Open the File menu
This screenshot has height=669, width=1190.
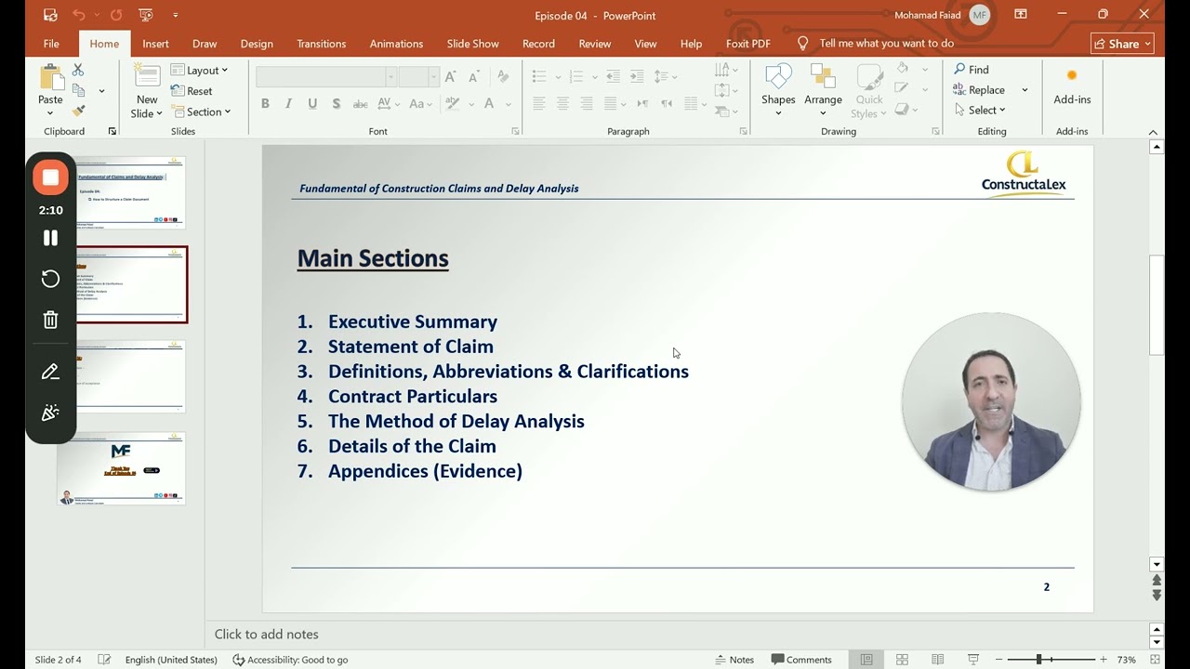51,44
